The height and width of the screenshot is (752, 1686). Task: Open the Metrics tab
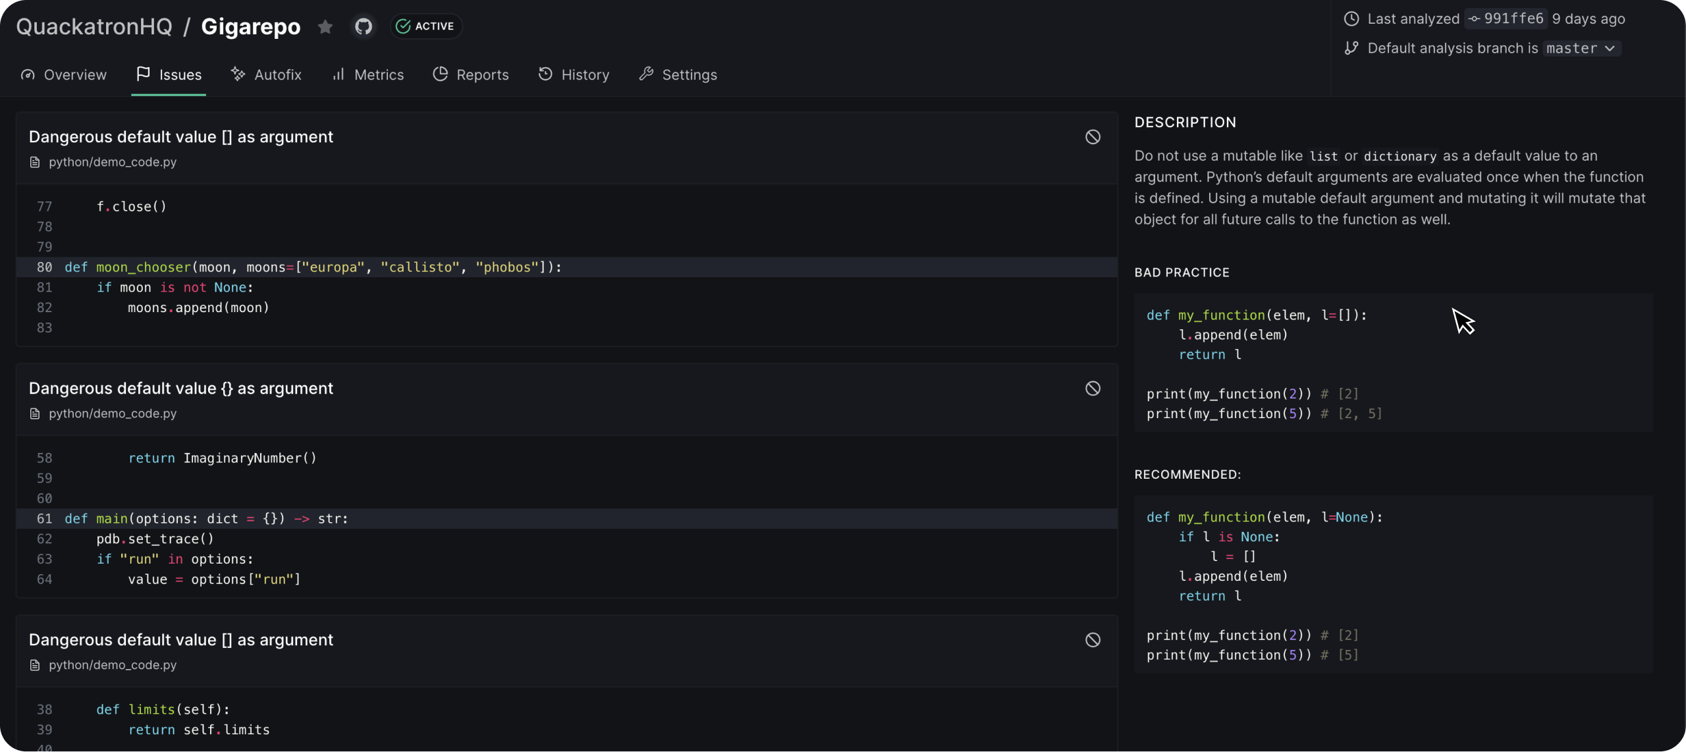click(x=367, y=75)
